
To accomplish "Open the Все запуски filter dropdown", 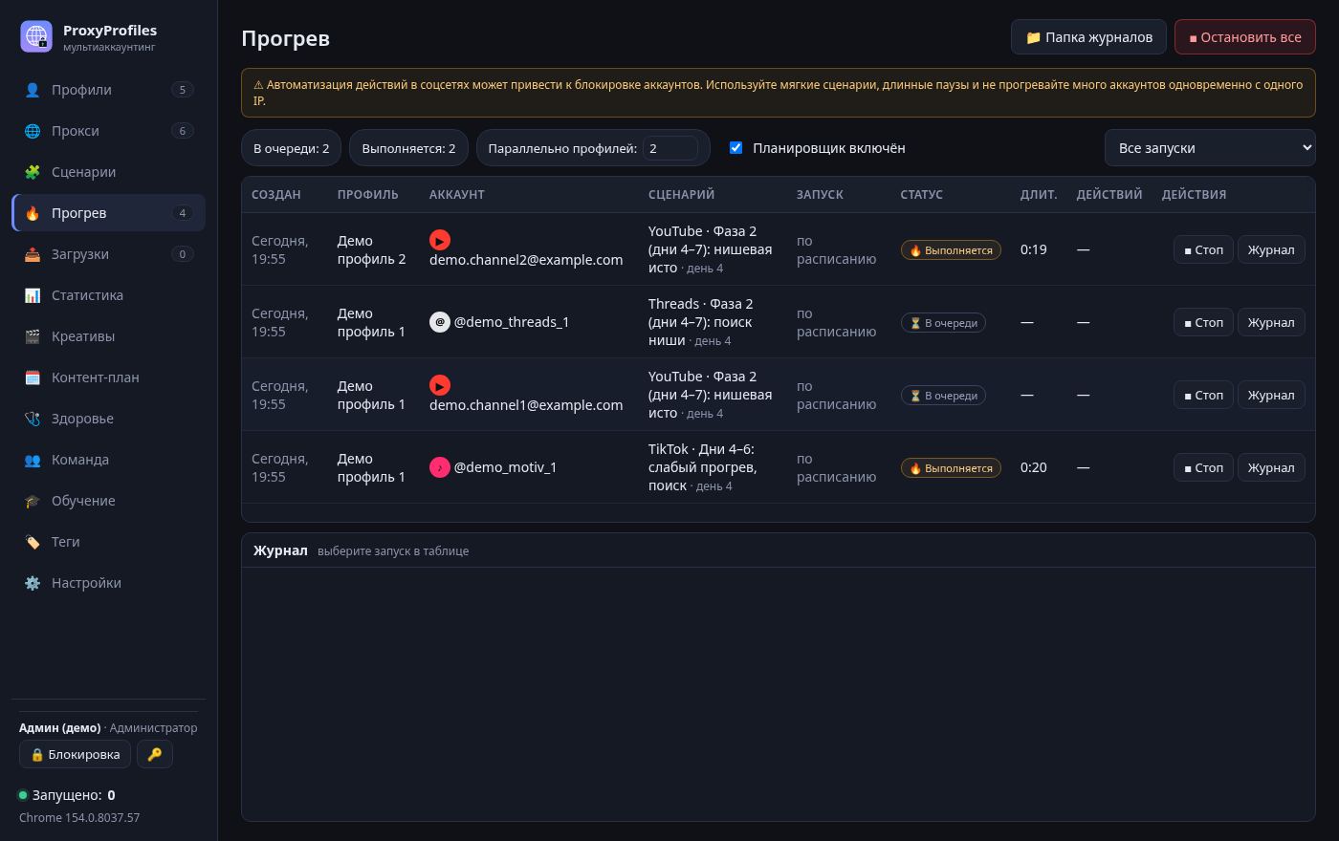I will coord(1210,148).
